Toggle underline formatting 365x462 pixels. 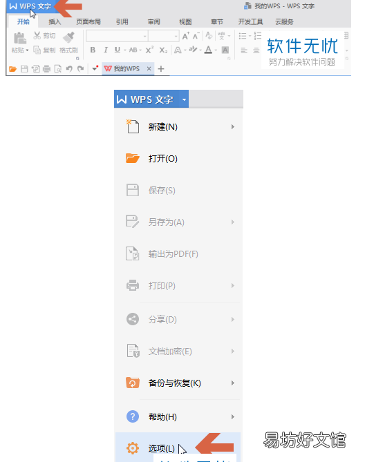118,50
